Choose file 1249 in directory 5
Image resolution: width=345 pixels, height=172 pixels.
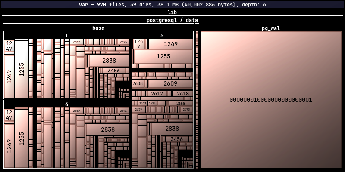(171, 44)
